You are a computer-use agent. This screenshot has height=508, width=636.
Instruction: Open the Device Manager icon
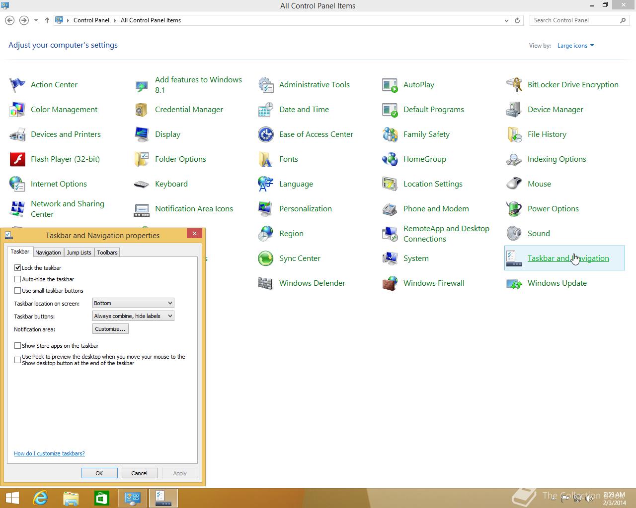point(514,110)
